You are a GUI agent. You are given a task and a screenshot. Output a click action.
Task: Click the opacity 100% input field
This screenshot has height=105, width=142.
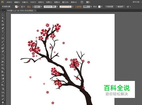click(87, 7)
